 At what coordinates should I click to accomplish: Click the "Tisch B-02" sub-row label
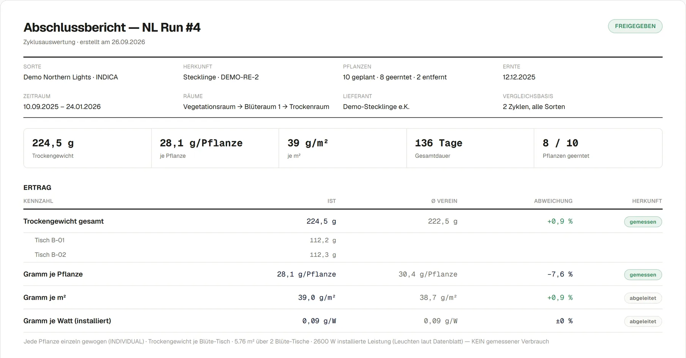[x=50, y=255]
